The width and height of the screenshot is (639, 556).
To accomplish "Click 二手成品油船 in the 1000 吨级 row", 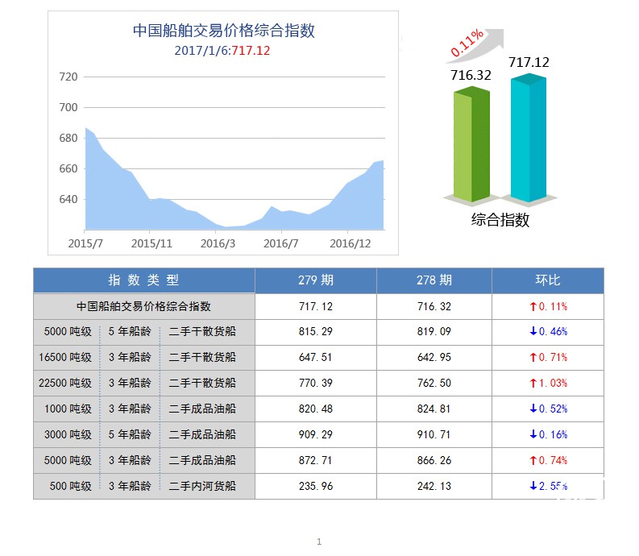I will click(202, 409).
